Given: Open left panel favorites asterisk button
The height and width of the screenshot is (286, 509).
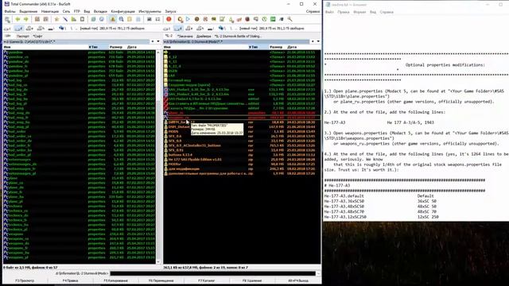Looking at the screenshot, I should pos(153,41).
